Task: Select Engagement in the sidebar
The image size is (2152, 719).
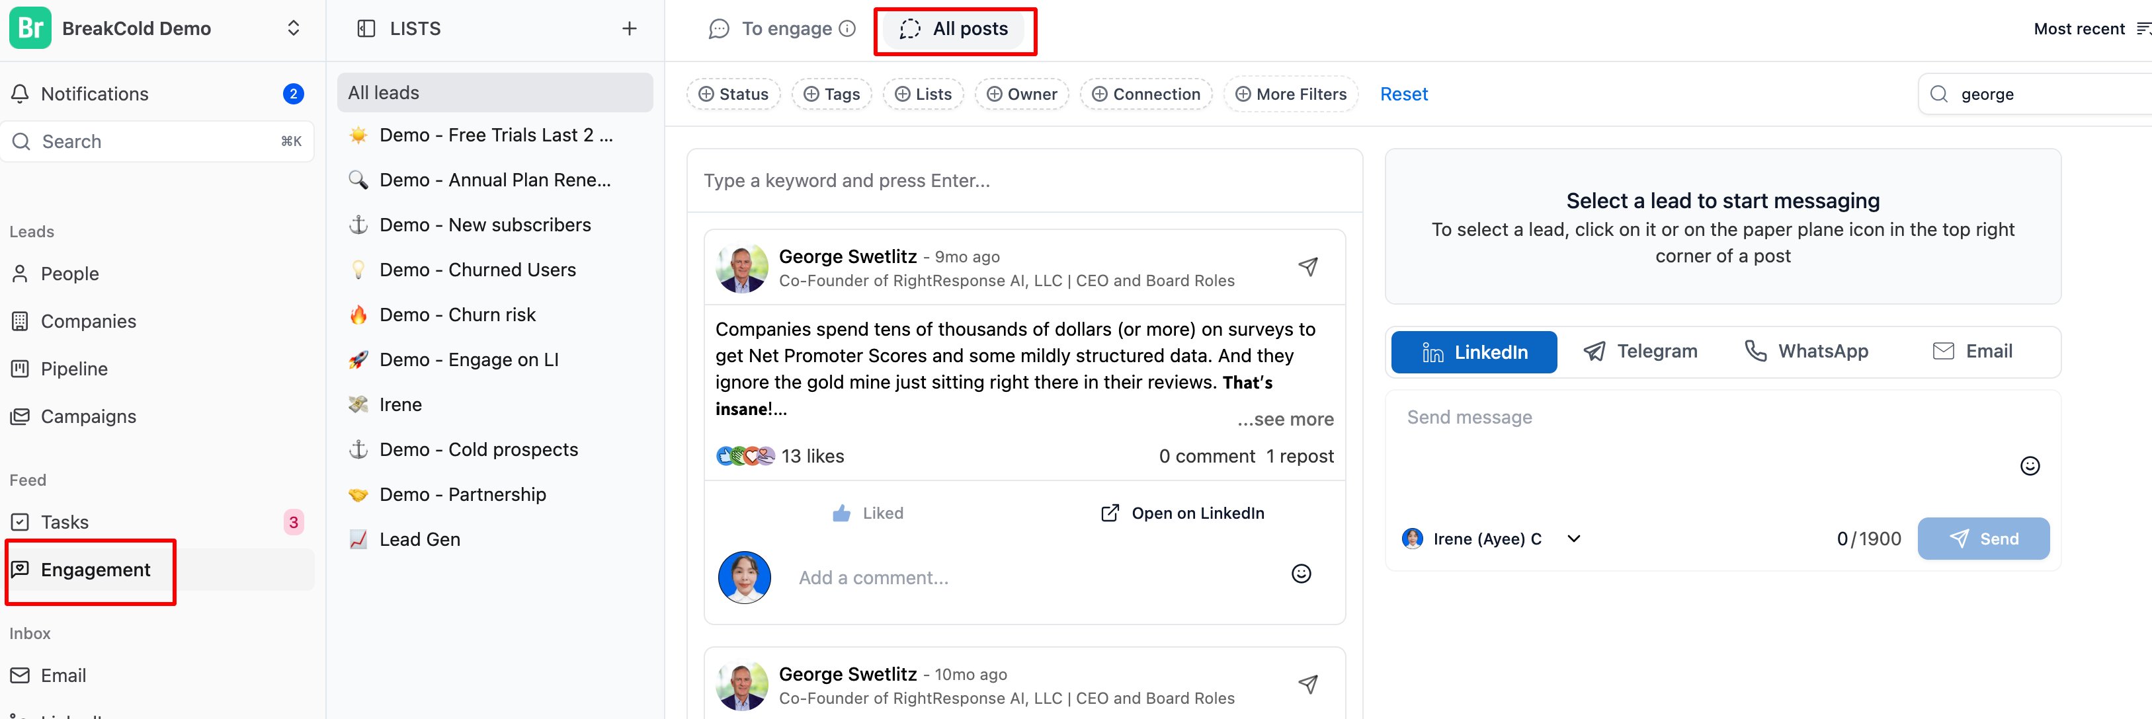Action: pyautogui.click(x=158, y=570)
